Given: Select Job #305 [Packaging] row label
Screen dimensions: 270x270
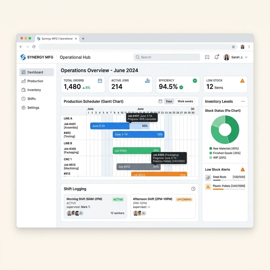Looking at the screenshot, I should (x=71, y=151).
